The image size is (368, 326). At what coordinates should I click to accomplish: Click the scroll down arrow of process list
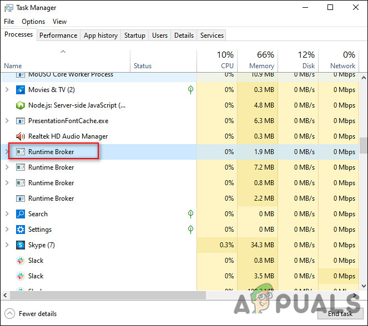[x=364, y=286]
